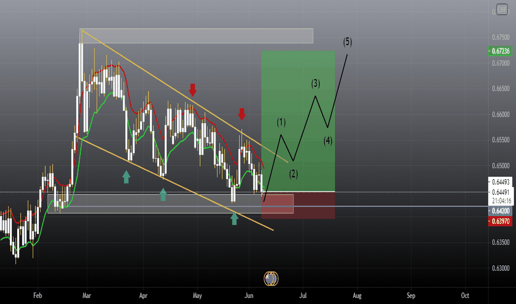Select the (4) wave label text

tap(328, 141)
